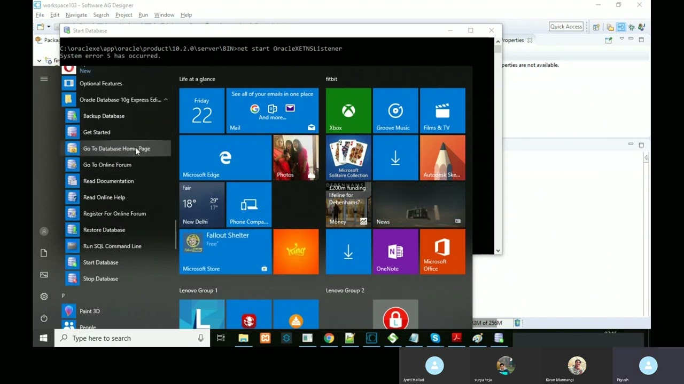Open the Project menu
Image resolution: width=684 pixels, height=384 pixels.
point(124,15)
